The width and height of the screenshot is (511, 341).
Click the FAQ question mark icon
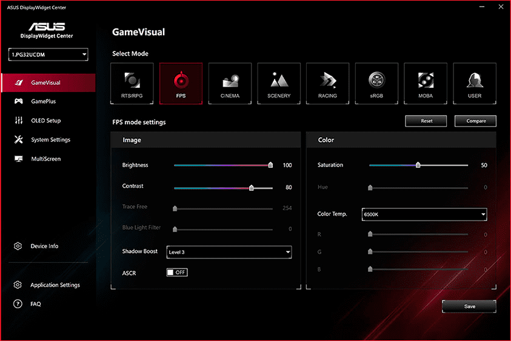click(18, 304)
